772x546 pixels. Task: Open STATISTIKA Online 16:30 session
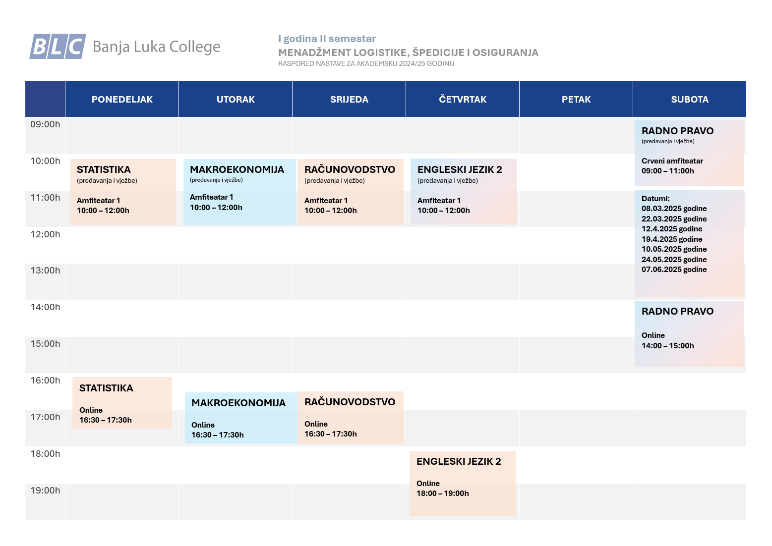122,403
